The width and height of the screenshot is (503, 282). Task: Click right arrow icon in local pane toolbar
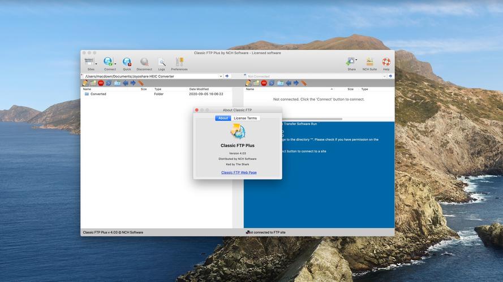point(133,83)
